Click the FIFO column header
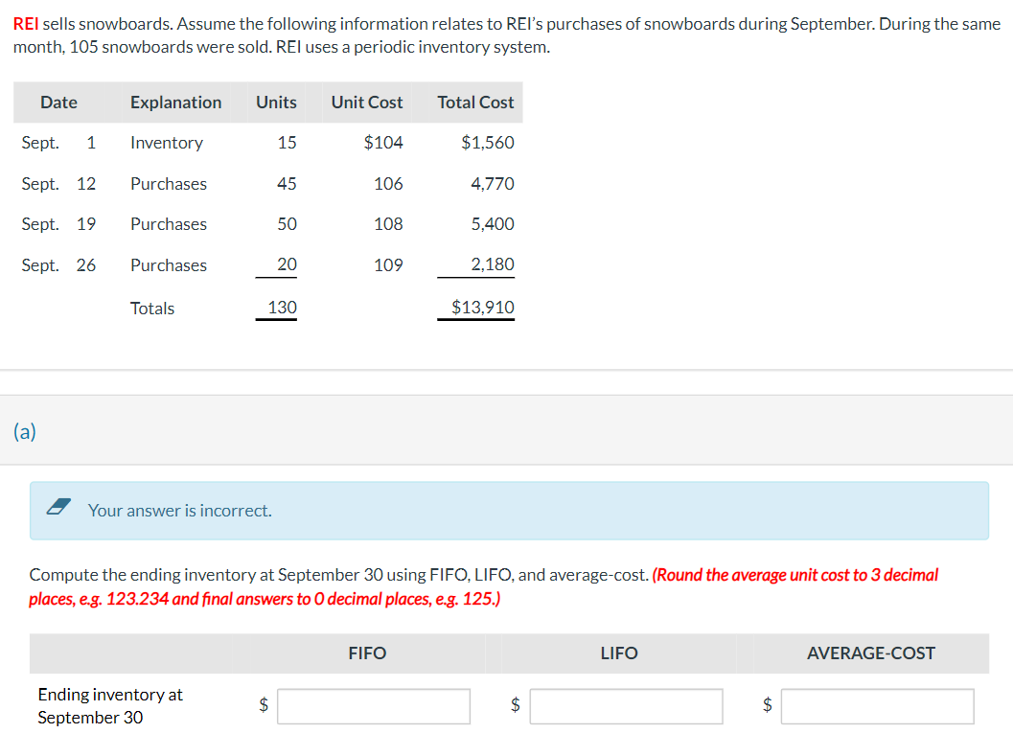This screenshot has height=756, width=1013. pos(367,653)
